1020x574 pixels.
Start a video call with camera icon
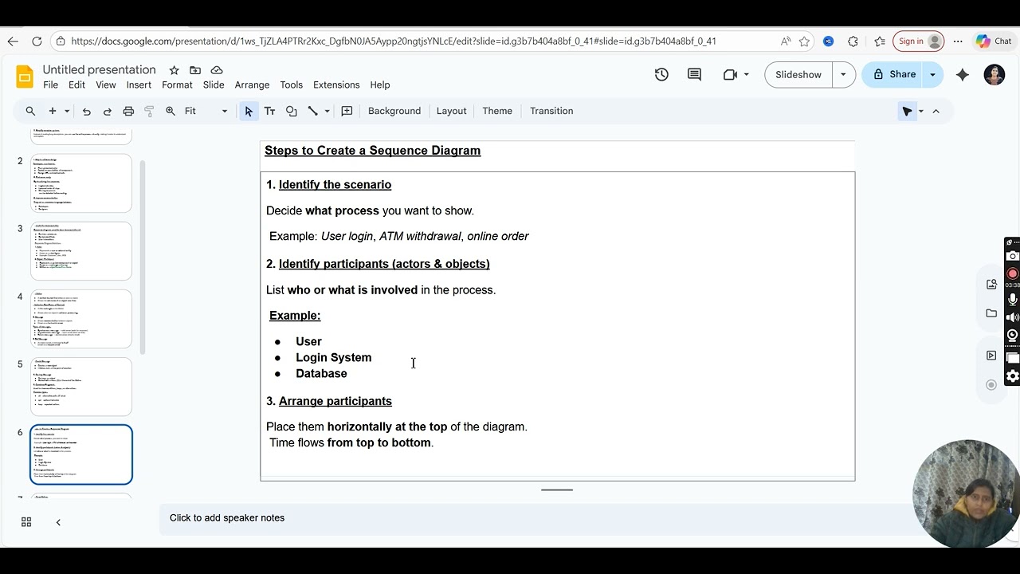click(730, 74)
